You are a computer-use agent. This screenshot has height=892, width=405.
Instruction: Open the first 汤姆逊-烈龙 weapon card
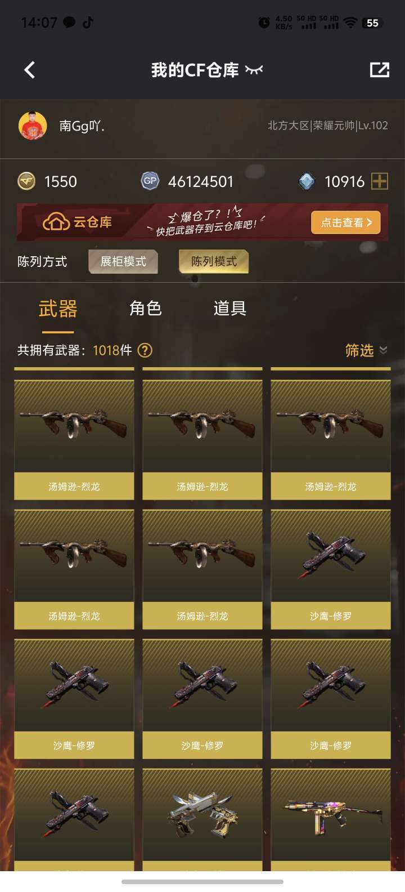pos(74,440)
